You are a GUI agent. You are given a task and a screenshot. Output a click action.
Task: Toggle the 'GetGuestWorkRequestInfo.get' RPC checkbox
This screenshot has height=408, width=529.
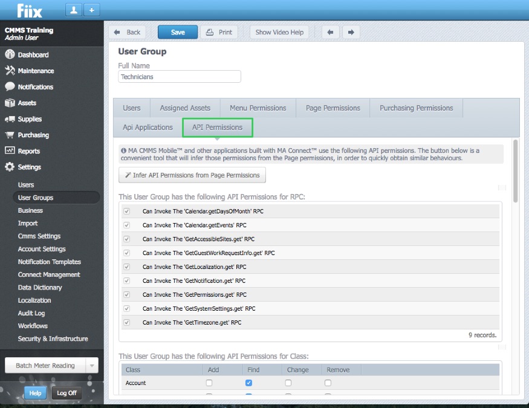tap(127, 253)
